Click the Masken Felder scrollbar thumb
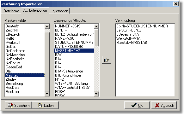The width and height of the screenshot is (184, 115). click(x=47, y=62)
